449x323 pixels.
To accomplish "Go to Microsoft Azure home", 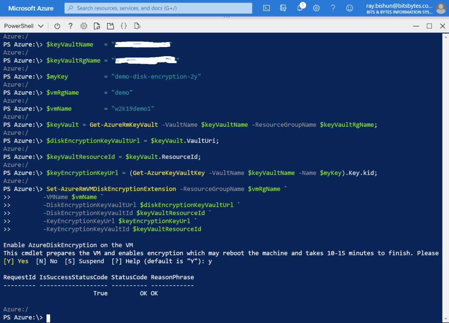I will pos(31,8).
